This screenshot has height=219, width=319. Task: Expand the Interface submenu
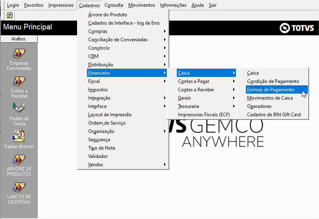(x=127, y=106)
